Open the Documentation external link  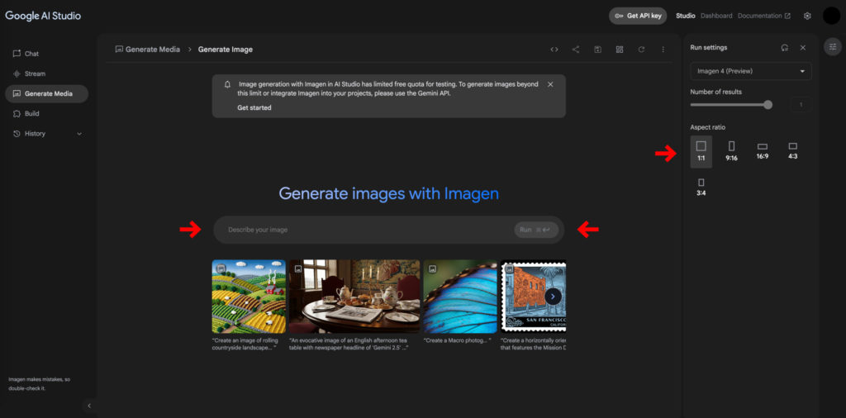[764, 16]
